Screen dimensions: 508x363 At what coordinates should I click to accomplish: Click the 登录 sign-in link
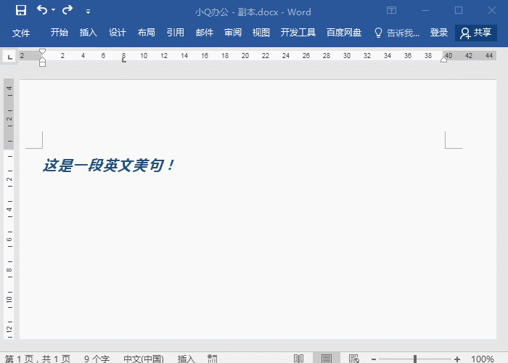pos(439,33)
